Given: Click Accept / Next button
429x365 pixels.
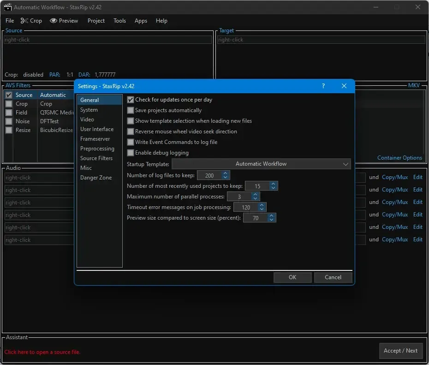Looking at the screenshot, I should coord(400,351).
